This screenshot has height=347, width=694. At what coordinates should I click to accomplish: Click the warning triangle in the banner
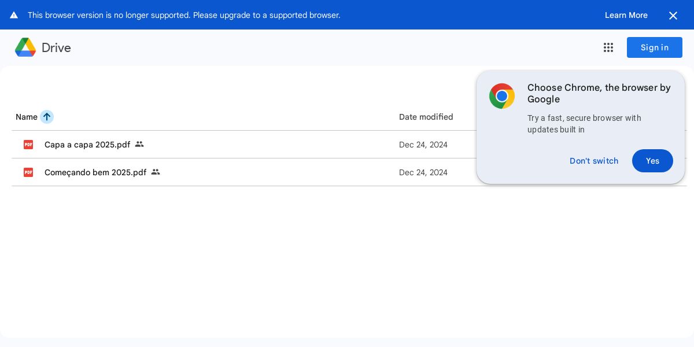(14, 15)
